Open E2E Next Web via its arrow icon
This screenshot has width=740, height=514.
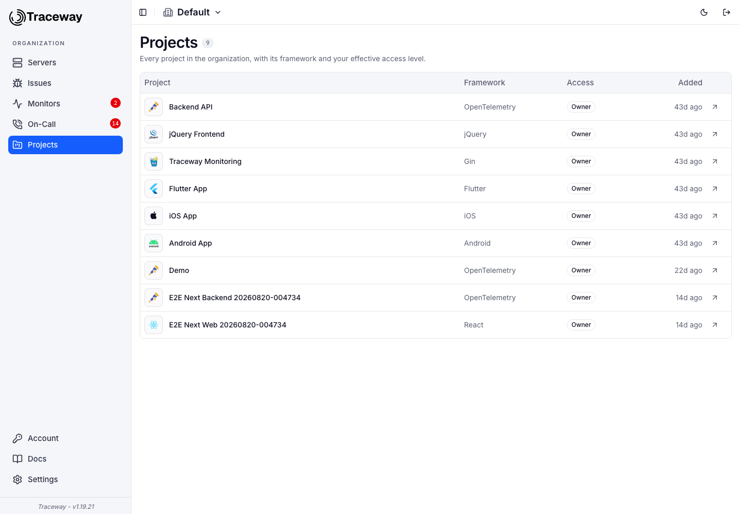tap(715, 325)
